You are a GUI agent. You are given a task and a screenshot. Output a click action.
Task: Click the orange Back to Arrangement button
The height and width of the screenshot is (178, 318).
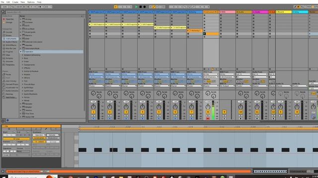click(116, 6)
